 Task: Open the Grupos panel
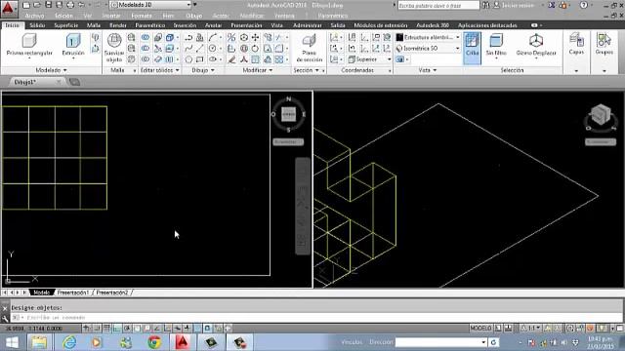coord(604,44)
